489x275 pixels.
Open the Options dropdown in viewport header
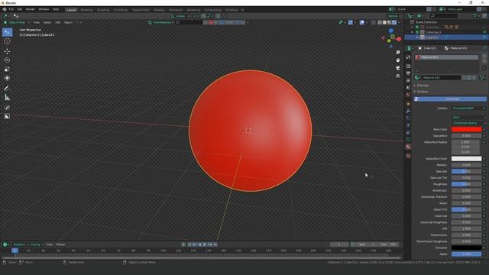pyautogui.click(x=394, y=16)
